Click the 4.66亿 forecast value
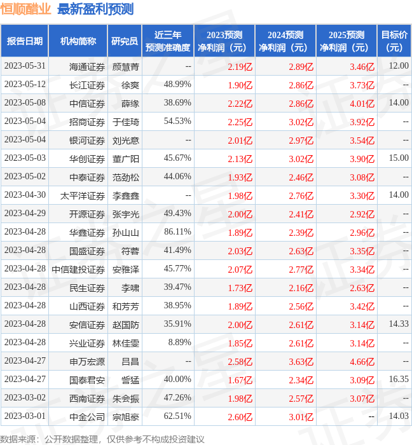Screen dimensions: 412x445 [362, 362]
